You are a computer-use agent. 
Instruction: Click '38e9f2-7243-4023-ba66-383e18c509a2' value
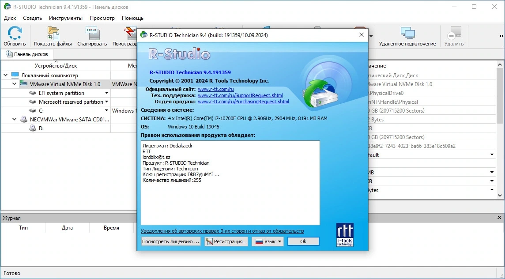coord(411,146)
